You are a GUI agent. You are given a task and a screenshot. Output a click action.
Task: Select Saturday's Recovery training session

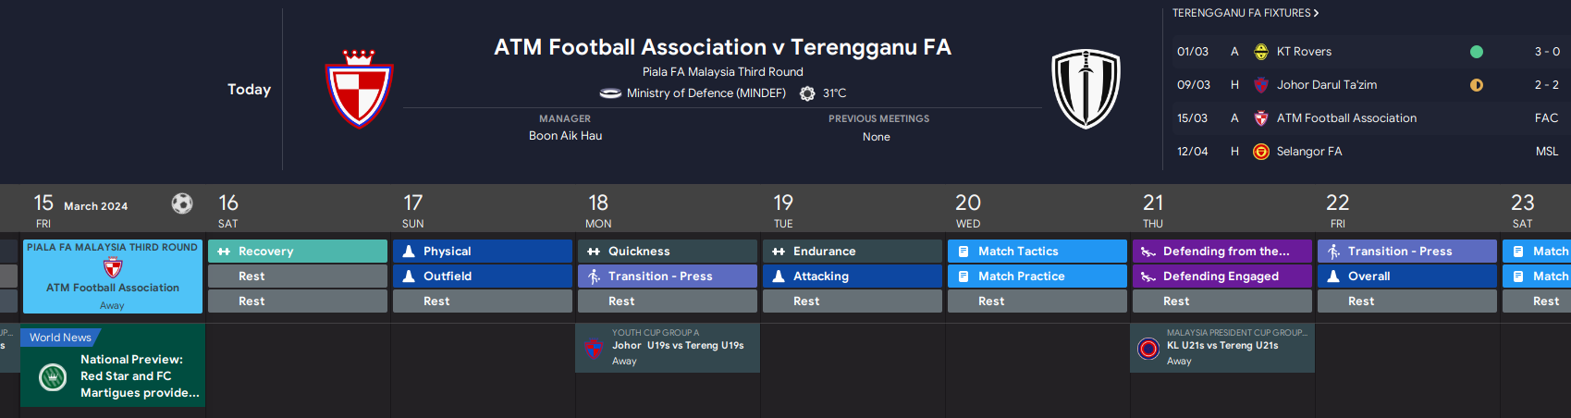[x=298, y=252]
